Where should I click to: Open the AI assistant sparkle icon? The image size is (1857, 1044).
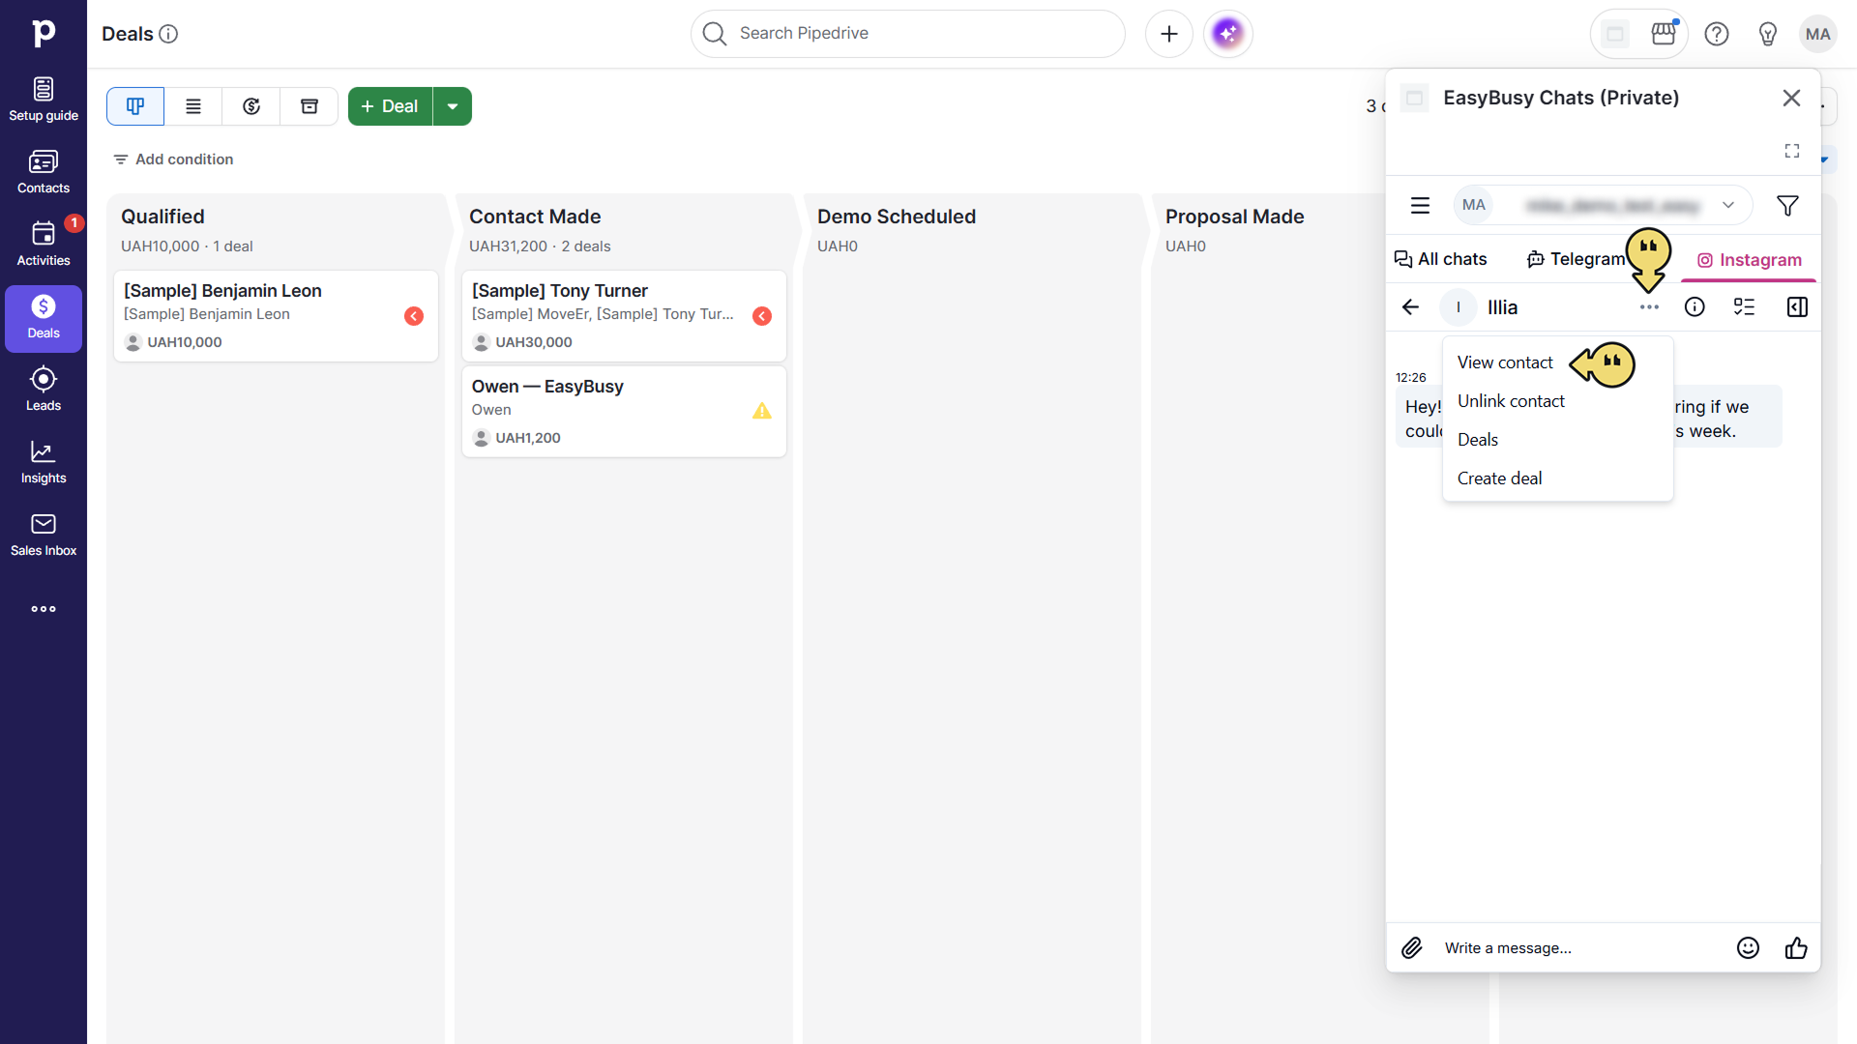pos(1228,34)
